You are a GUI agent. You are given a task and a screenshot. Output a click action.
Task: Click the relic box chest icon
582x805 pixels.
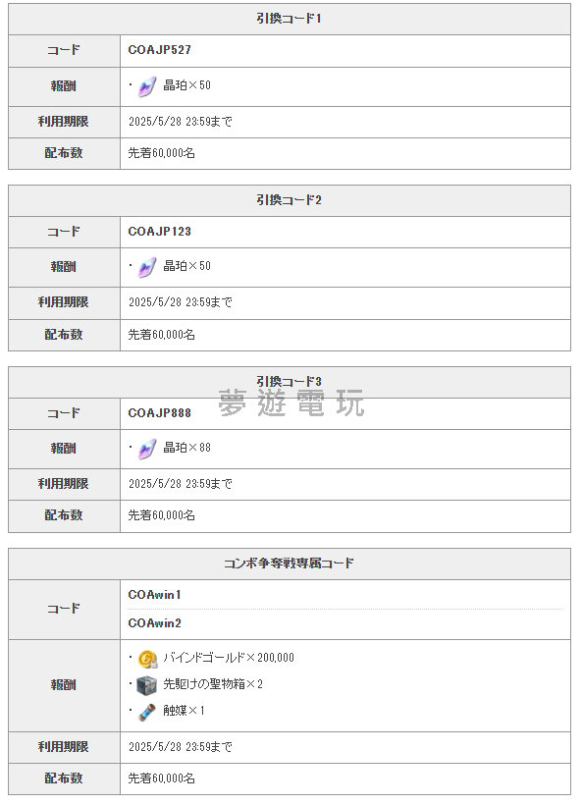(x=147, y=685)
